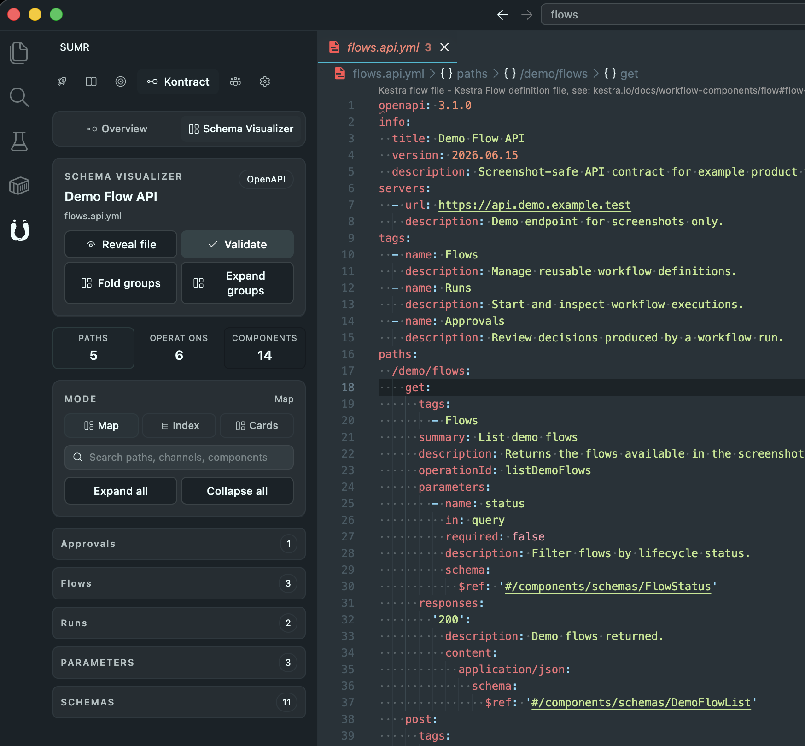Focus the Search paths, channels, components field
Screen dimensions: 805x746
[x=179, y=457]
